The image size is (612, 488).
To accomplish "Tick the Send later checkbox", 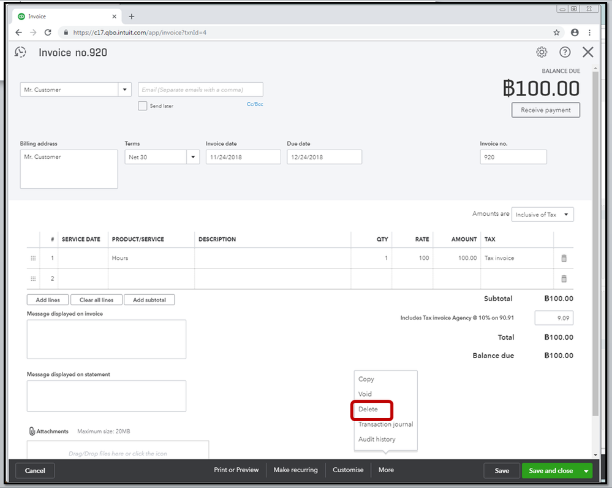I will tap(143, 106).
